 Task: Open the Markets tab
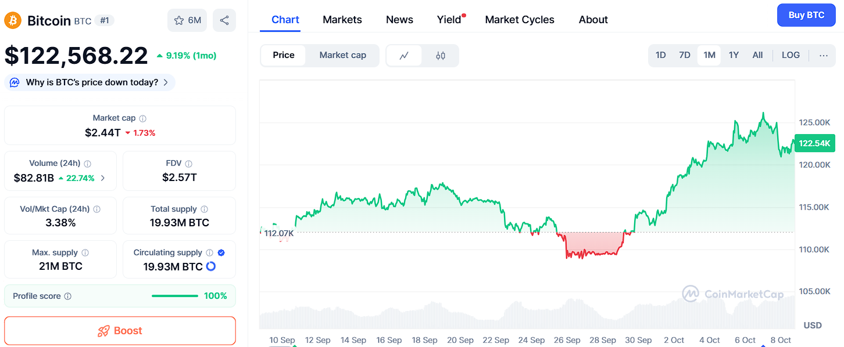pos(342,20)
